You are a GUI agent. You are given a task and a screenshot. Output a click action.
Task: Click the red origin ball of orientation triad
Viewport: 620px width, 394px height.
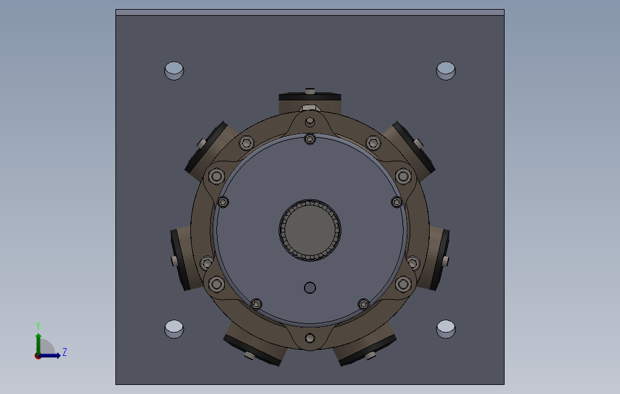(37, 357)
